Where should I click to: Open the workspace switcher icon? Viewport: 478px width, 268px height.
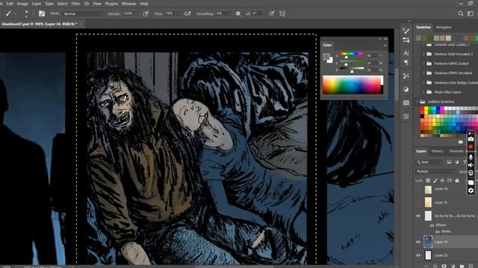pos(471,13)
